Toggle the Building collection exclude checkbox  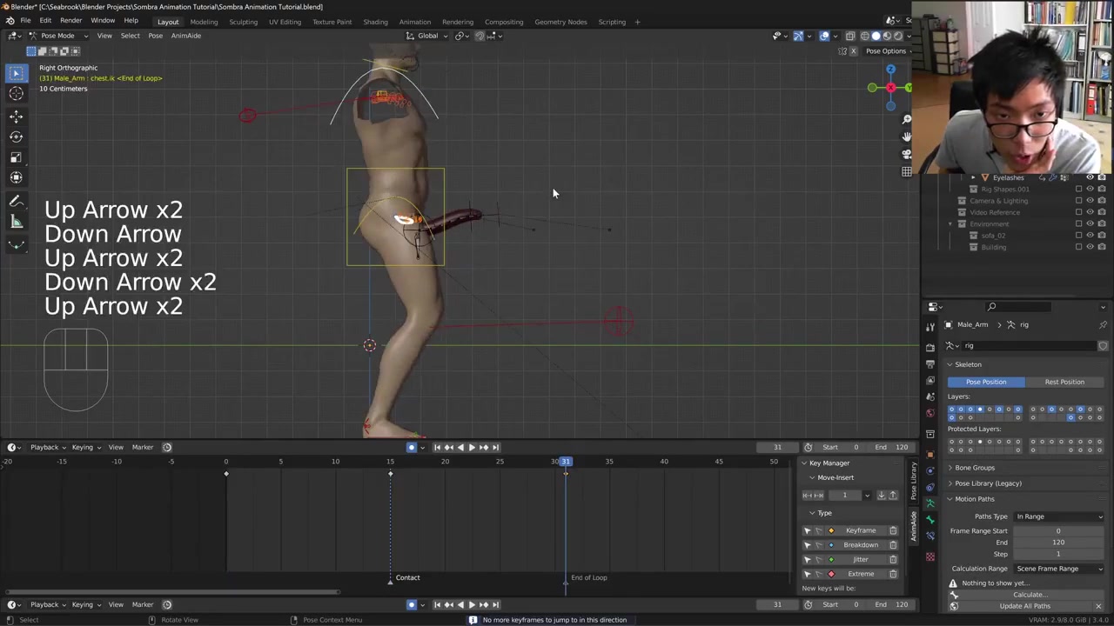click(1078, 247)
